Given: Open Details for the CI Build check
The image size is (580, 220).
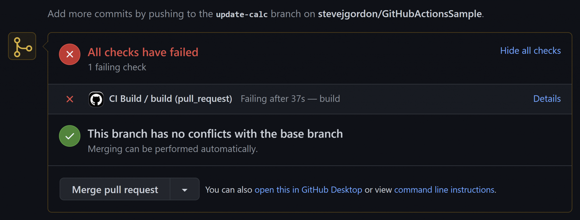Looking at the screenshot, I should tap(547, 99).
